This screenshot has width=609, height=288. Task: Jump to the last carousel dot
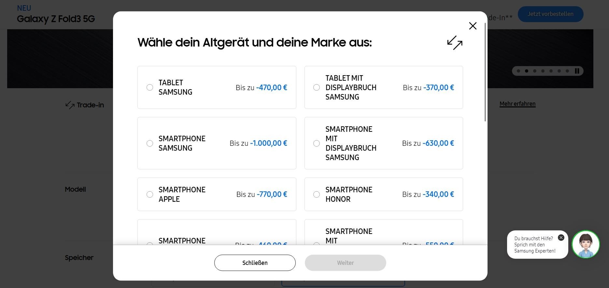point(567,71)
